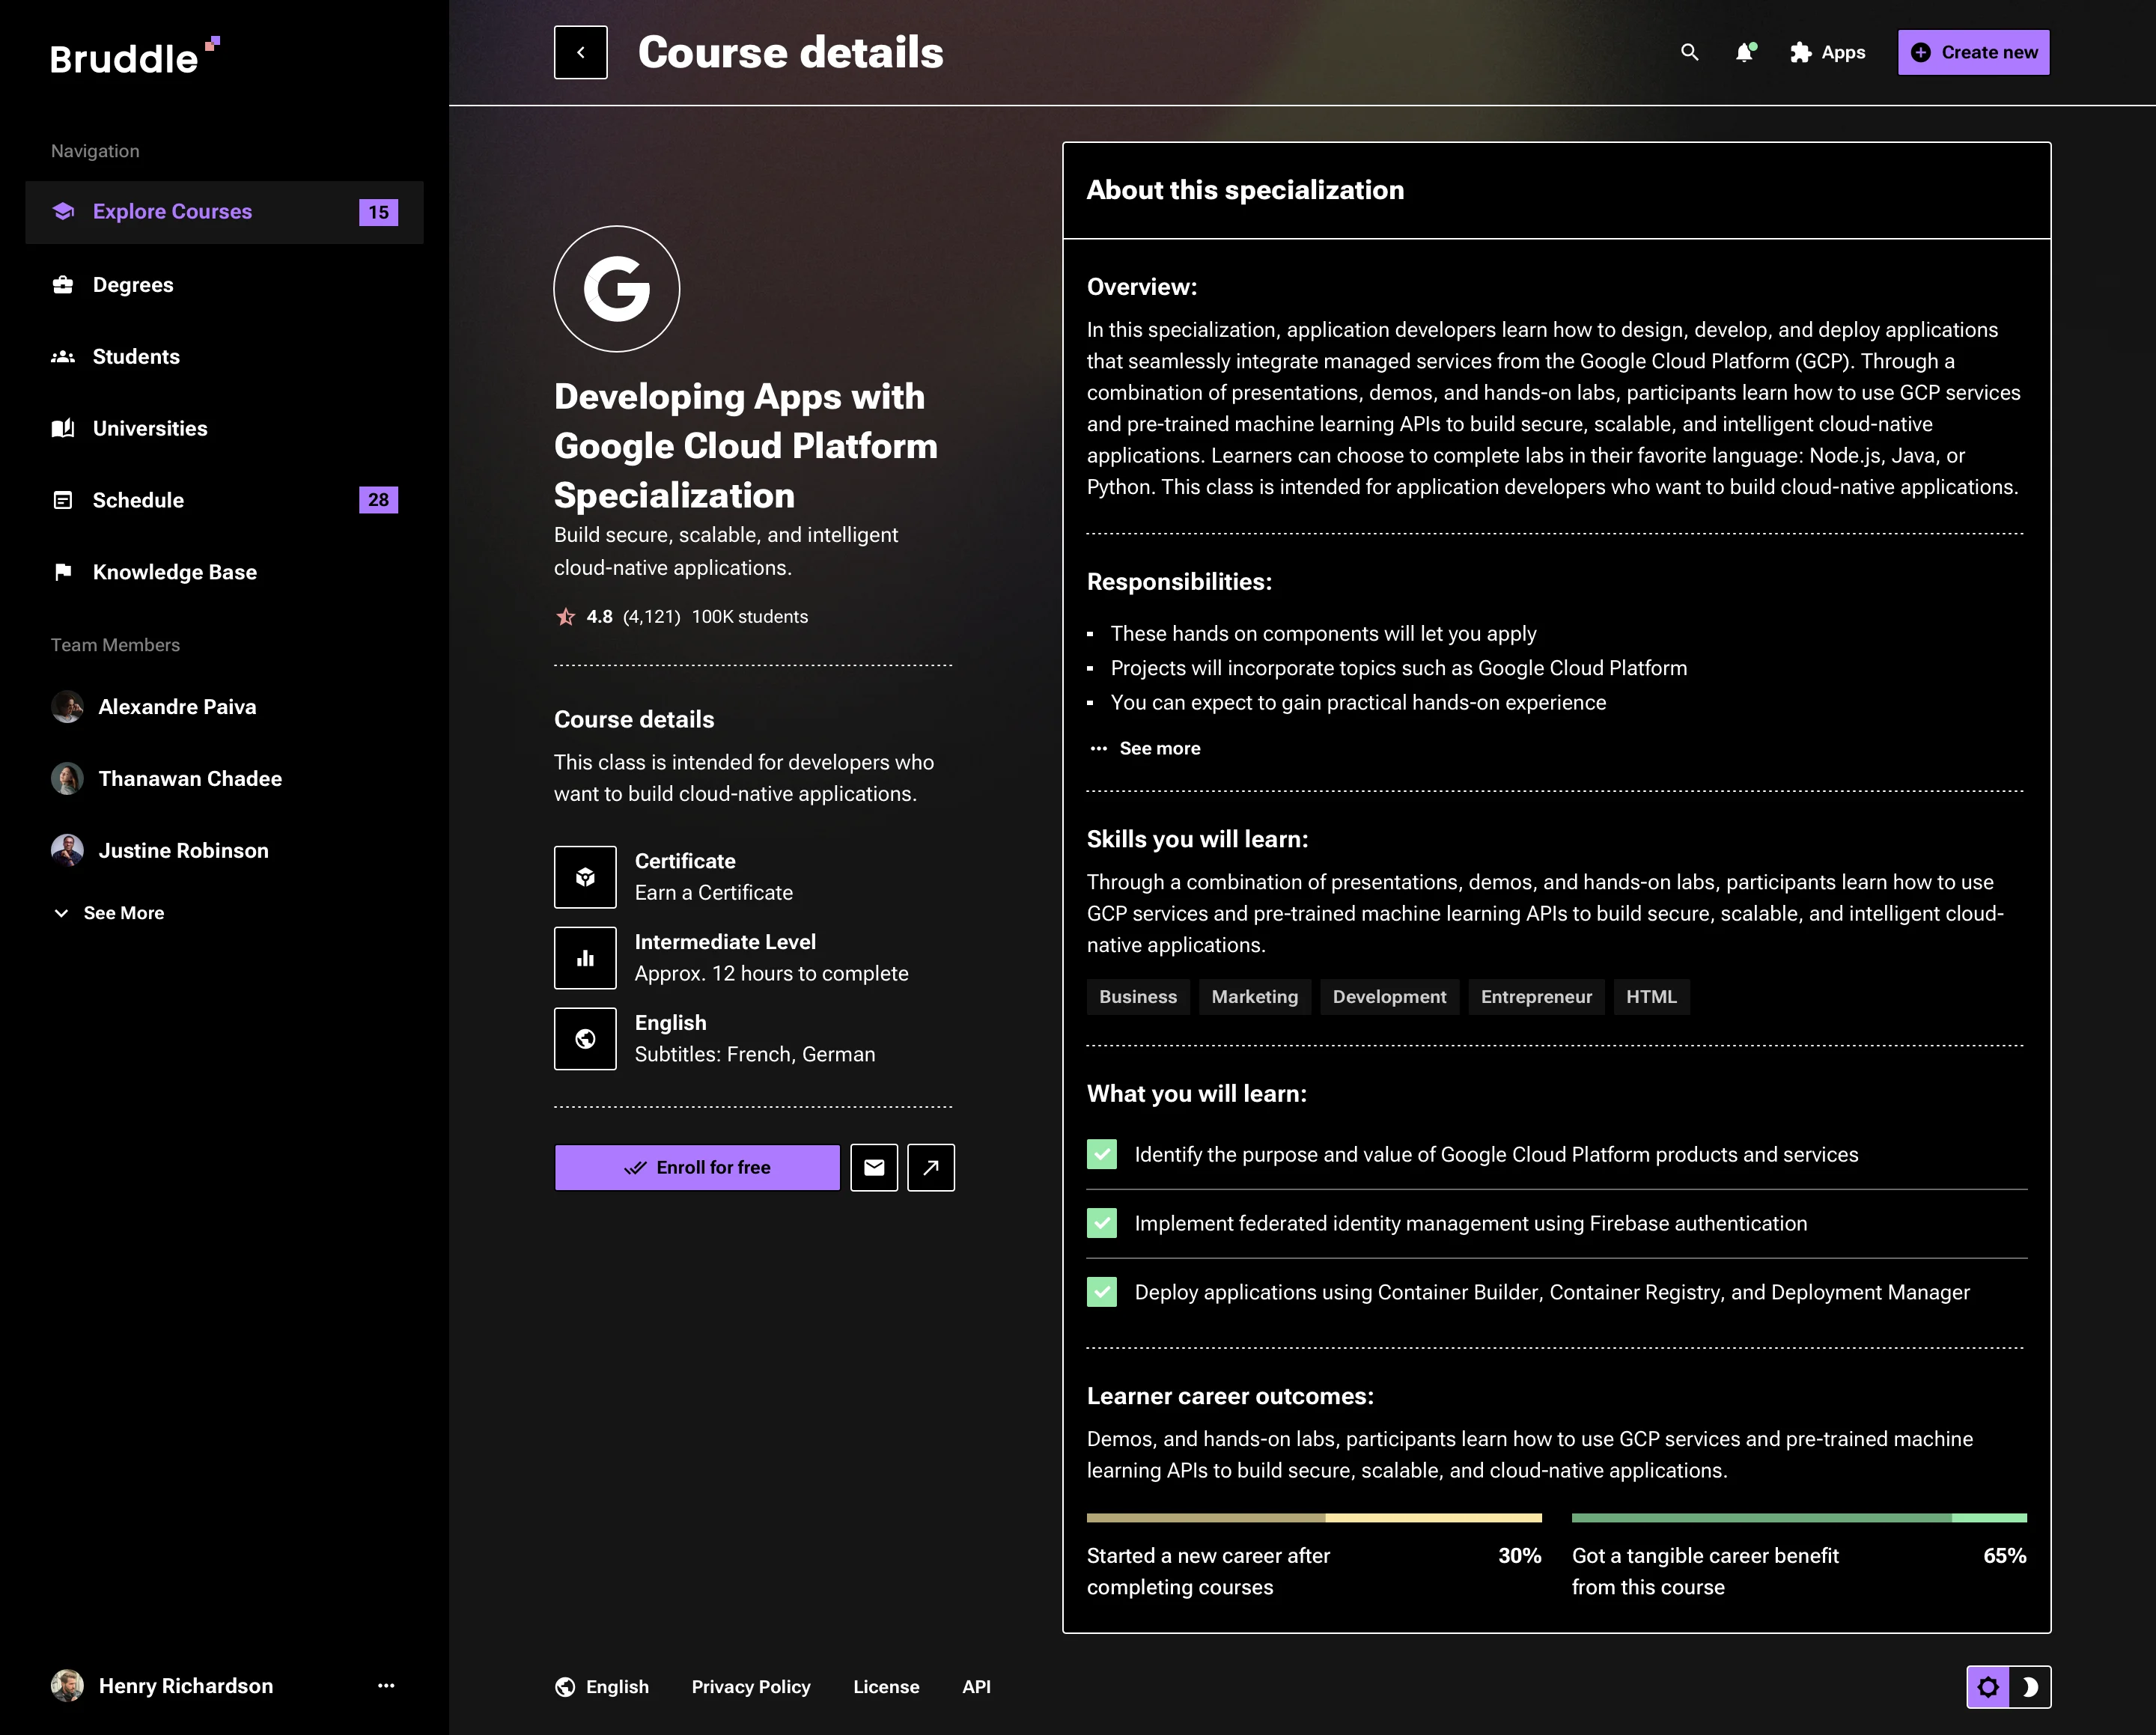This screenshot has height=1735, width=2156.
Task: Open the Apps panel icon in top bar
Action: (1801, 52)
